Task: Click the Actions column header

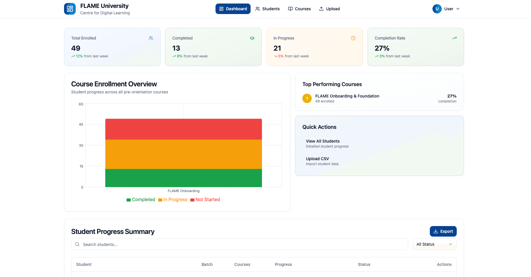Action: click(444, 264)
